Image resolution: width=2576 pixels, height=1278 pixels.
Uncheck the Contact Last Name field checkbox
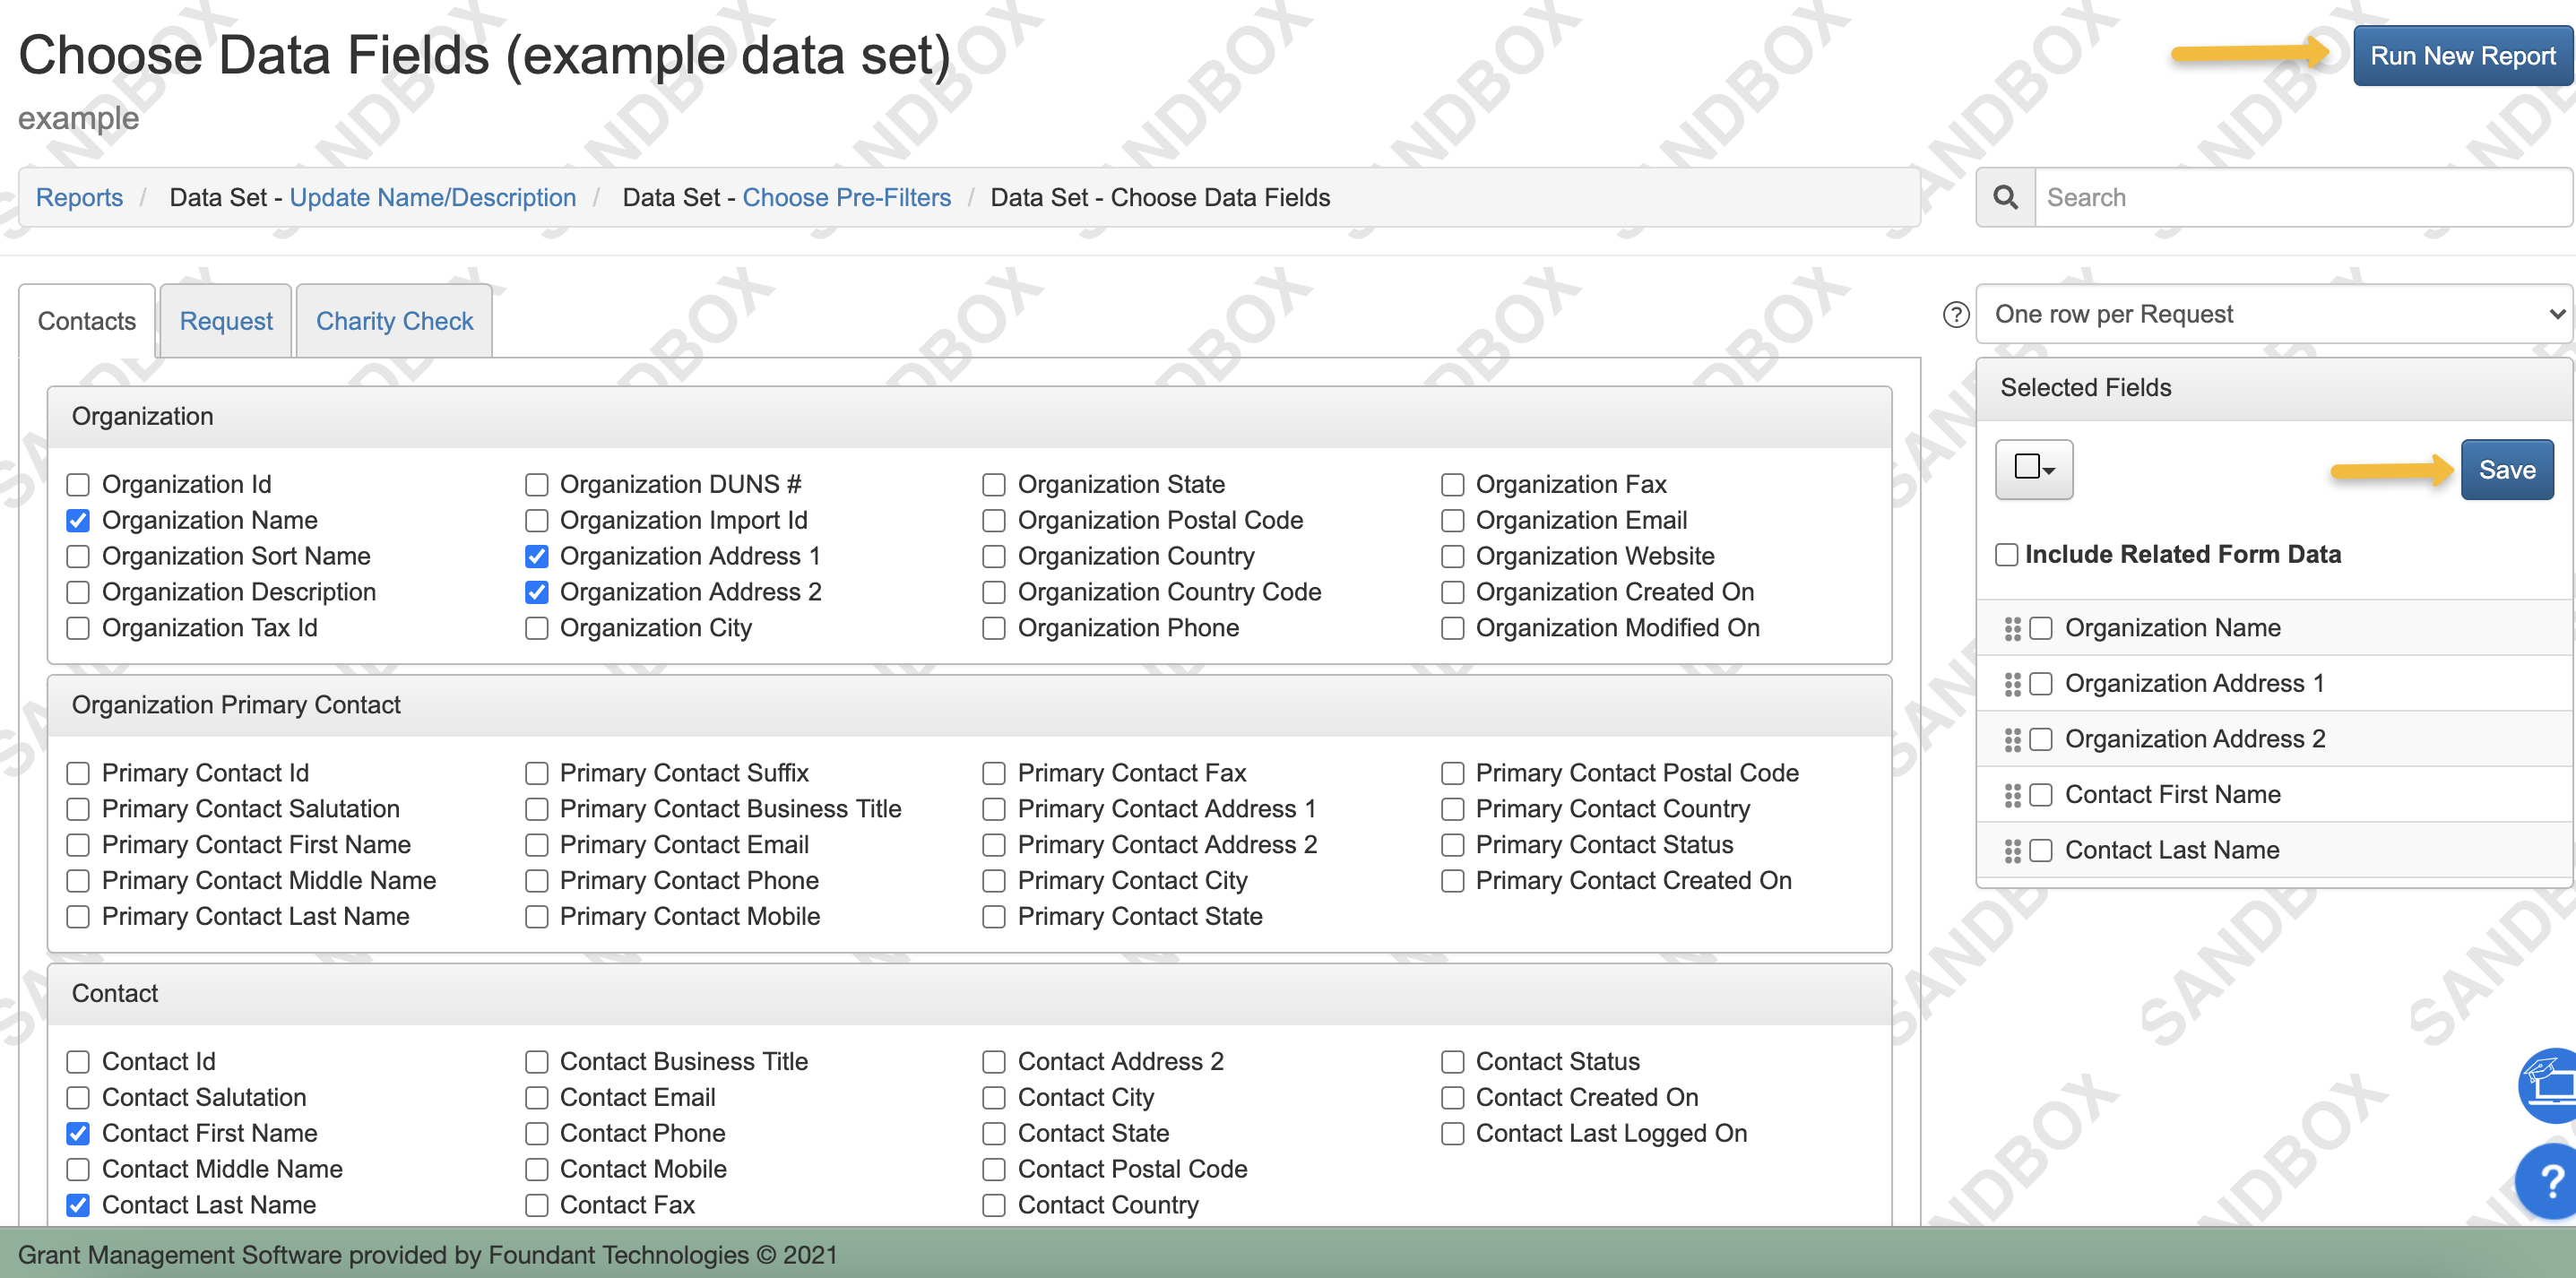coord(78,1206)
